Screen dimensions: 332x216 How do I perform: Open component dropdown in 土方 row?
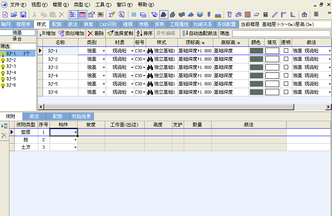pos(75,147)
